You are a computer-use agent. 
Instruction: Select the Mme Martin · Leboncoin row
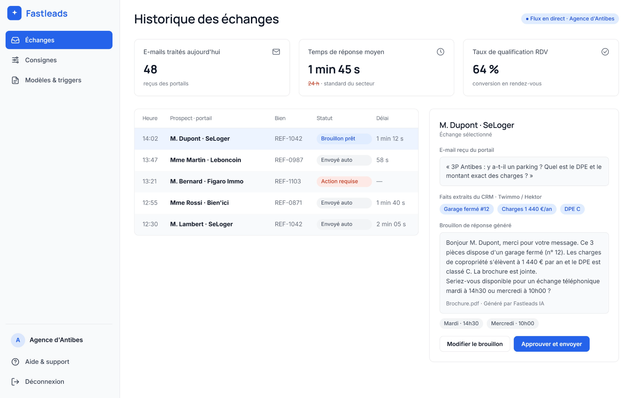[276, 160]
